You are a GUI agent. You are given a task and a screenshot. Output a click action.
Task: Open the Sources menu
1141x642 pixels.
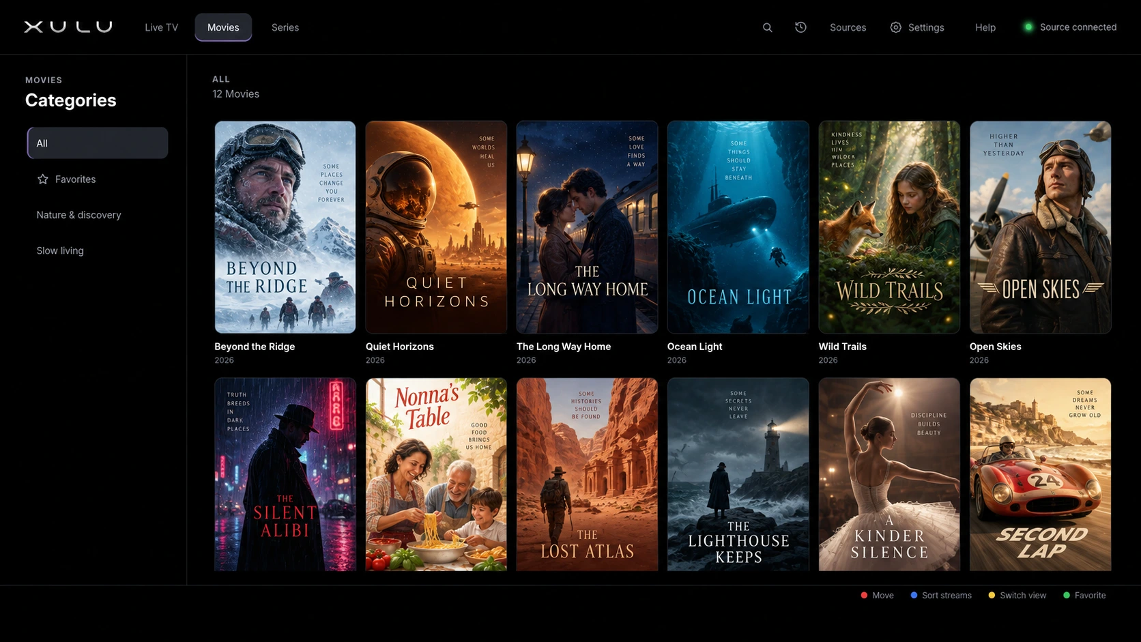848,27
